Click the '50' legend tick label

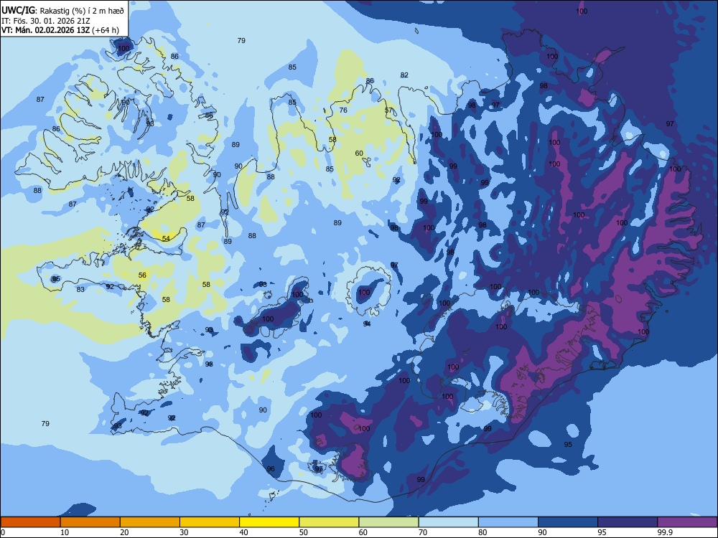[x=303, y=532]
